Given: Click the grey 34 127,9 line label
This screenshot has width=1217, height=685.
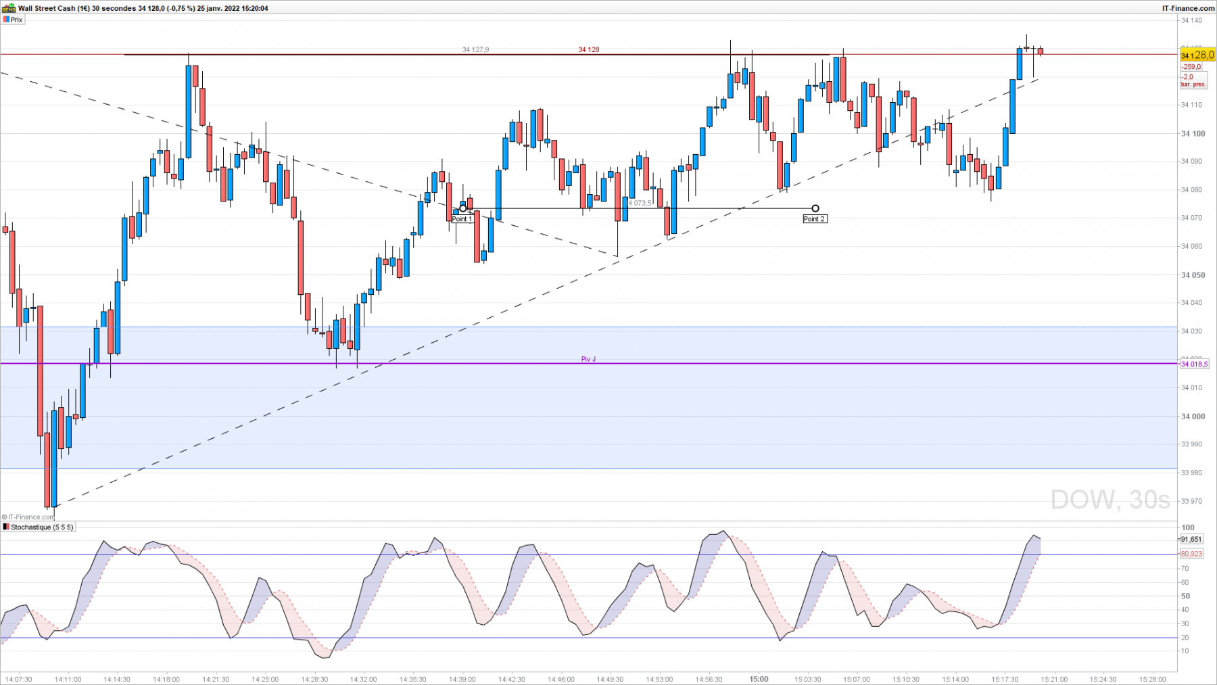Looking at the screenshot, I should point(475,49).
